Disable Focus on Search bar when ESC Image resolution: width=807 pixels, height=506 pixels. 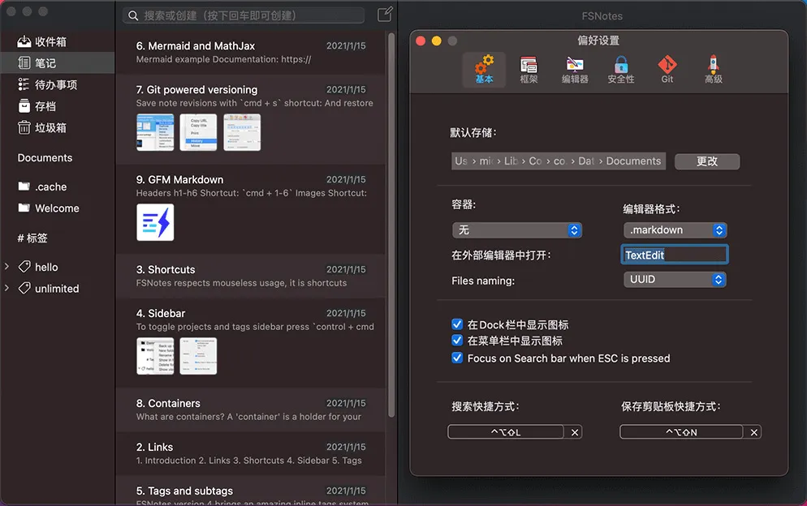457,358
